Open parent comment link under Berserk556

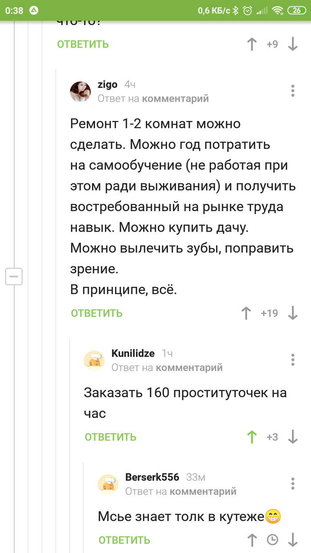203,491
